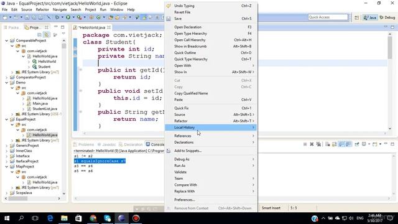This screenshot has height=224, width=398.
Task: Run the program with green Run icon
Action: tap(68, 17)
